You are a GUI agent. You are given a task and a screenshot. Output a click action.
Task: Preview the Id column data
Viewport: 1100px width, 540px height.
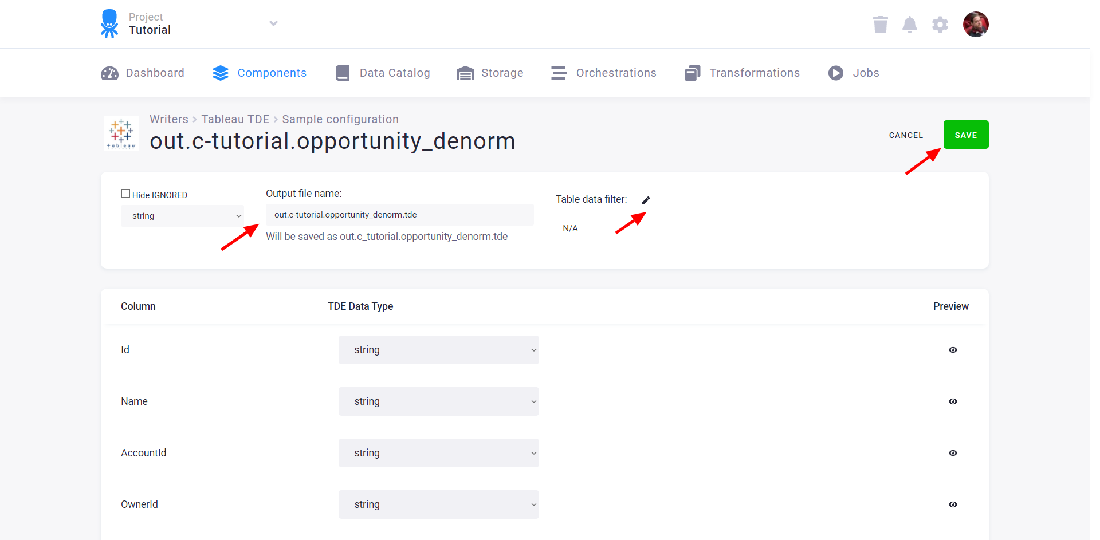[x=953, y=350]
